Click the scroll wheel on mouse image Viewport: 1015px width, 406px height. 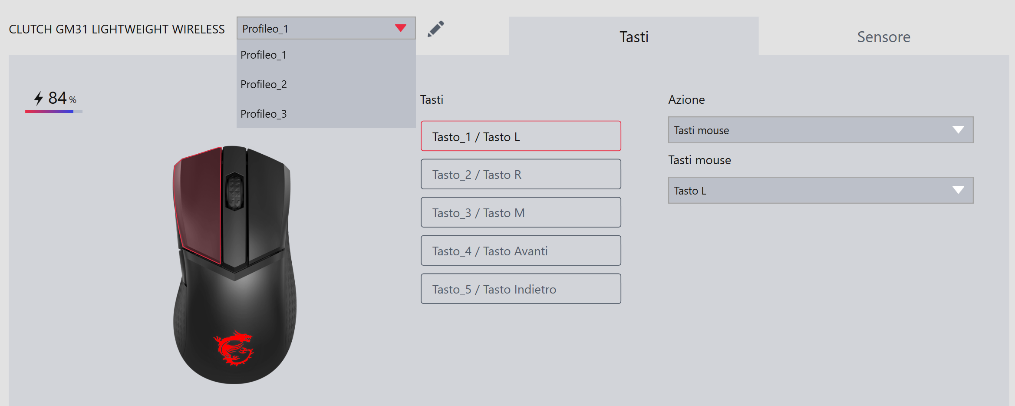[234, 191]
